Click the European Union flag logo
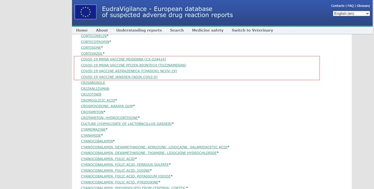Viewport: 374px width, 189px height. [x=86, y=12]
